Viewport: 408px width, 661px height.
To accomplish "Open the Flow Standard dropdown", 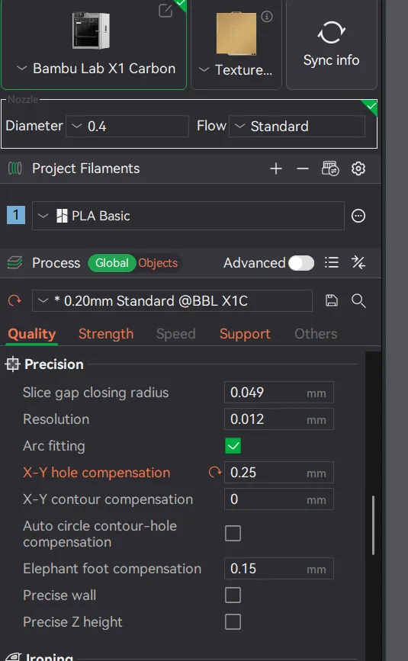I will point(297,126).
